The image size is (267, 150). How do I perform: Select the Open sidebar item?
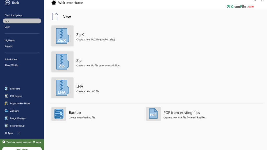tap(7, 27)
